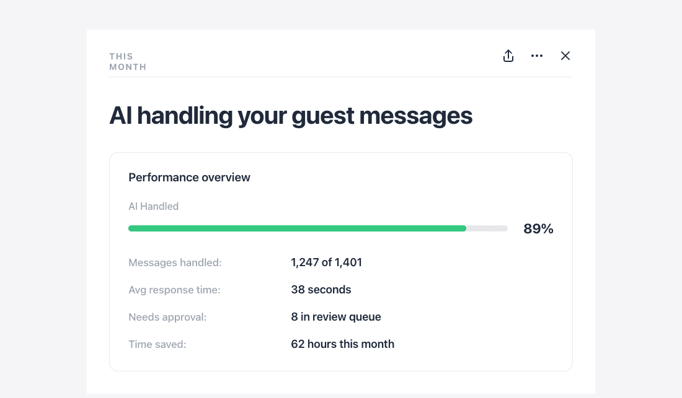Click the Time saved label
Image resolution: width=682 pixels, height=398 pixels.
tap(157, 345)
